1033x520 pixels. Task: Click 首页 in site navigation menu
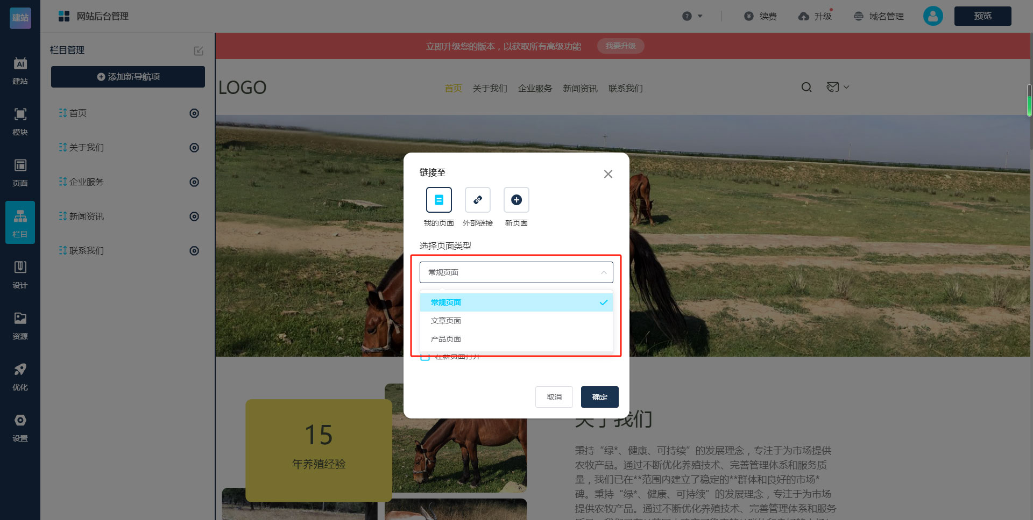(453, 88)
